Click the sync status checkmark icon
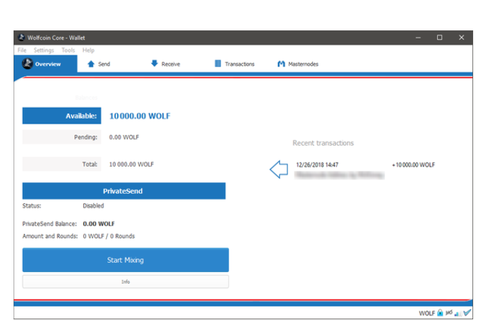486x320 pixels. [x=467, y=313]
